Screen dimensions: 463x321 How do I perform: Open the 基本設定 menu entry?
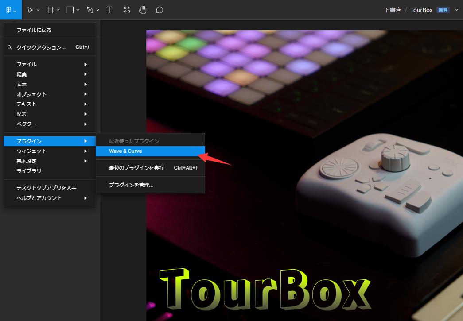(x=49, y=161)
